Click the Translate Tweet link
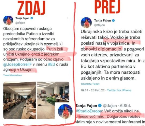The height and width of the screenshot is (126, 145). coord(90,84)
